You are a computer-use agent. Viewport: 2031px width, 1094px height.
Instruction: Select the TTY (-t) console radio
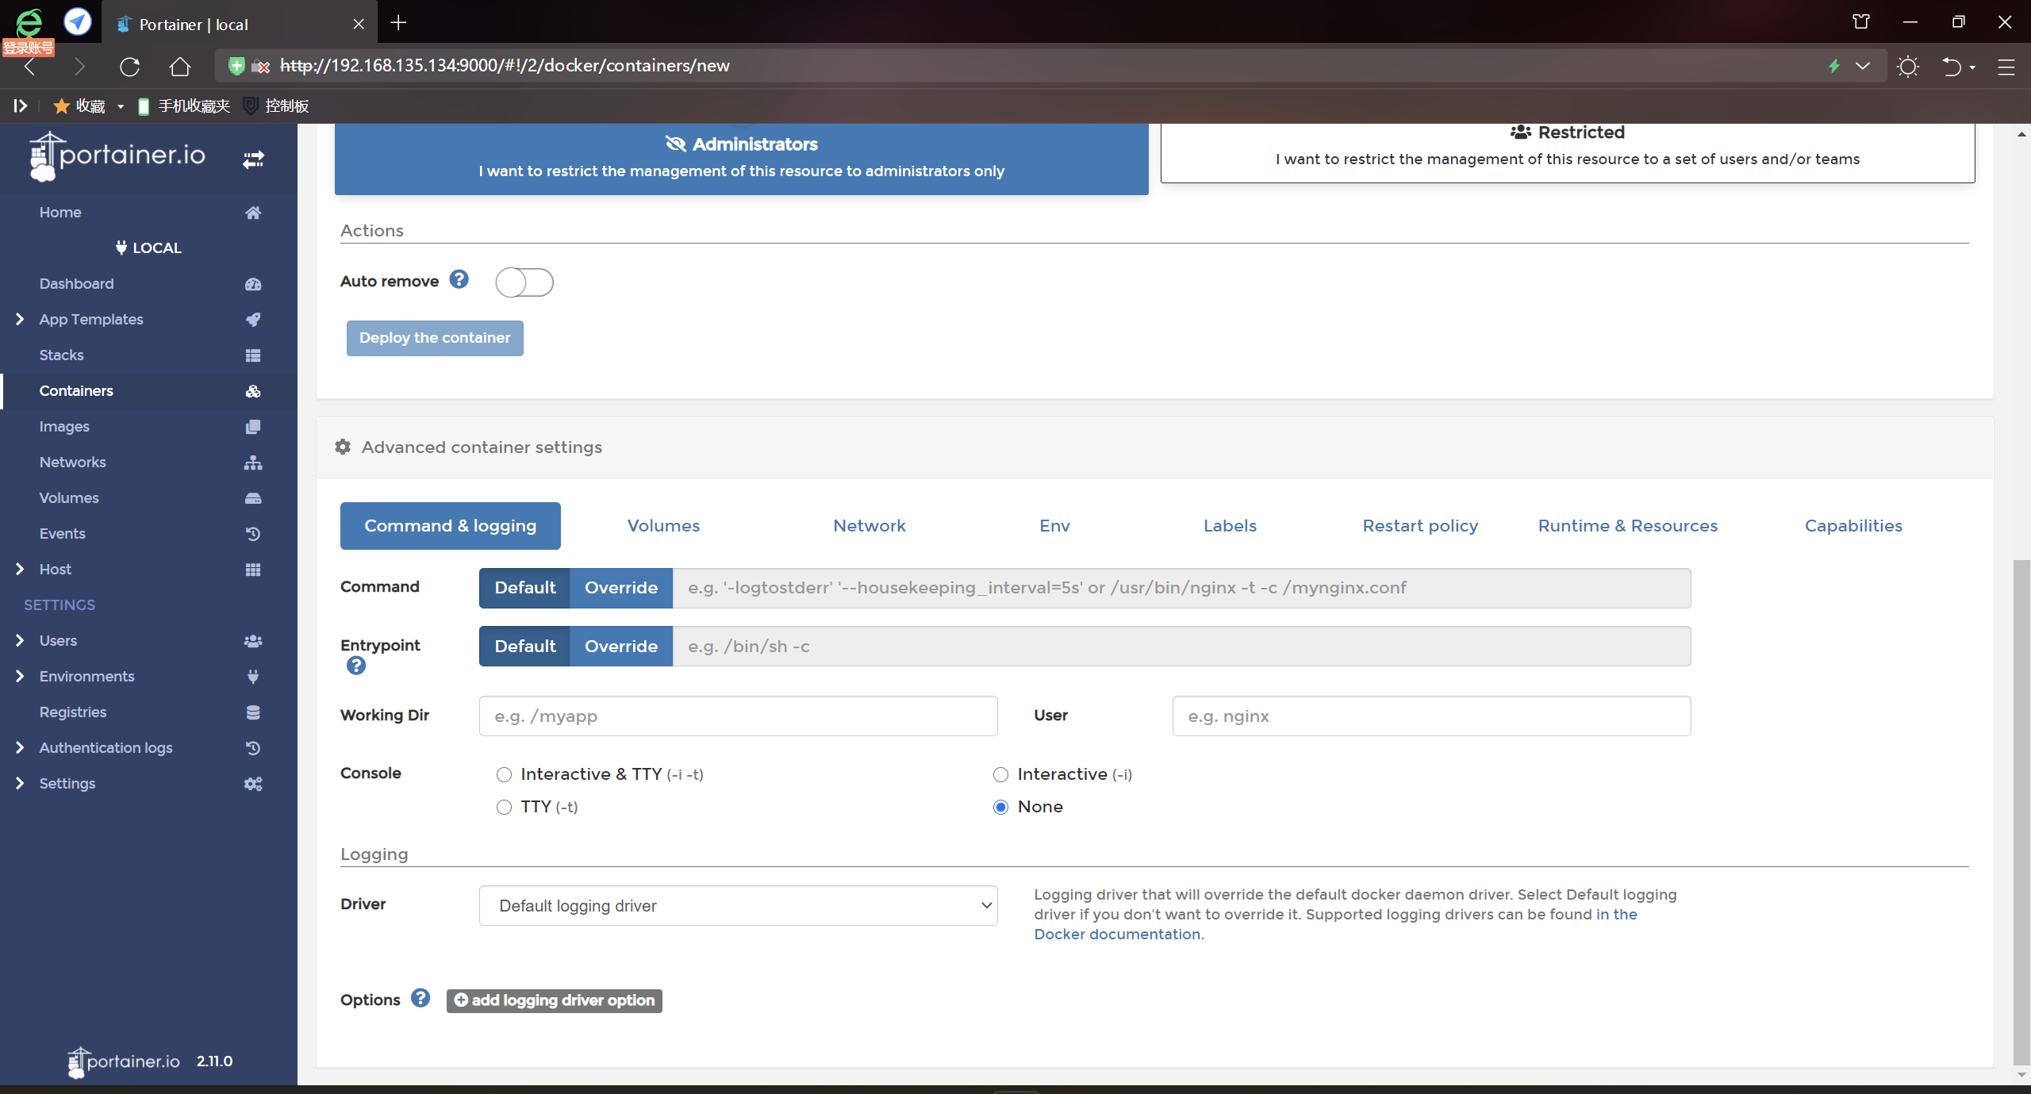coord(505,807)
